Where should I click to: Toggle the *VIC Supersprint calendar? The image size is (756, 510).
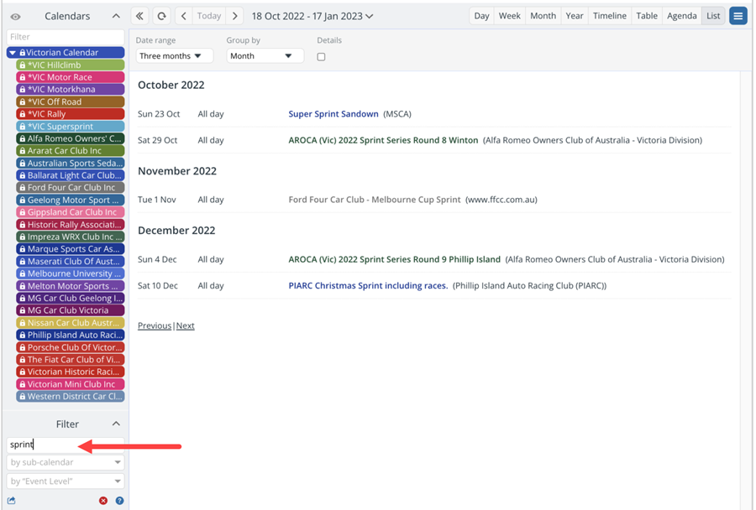tap(71, 126)
